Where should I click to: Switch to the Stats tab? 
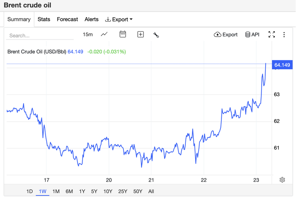pyautogui.click(x=44, y=19)
